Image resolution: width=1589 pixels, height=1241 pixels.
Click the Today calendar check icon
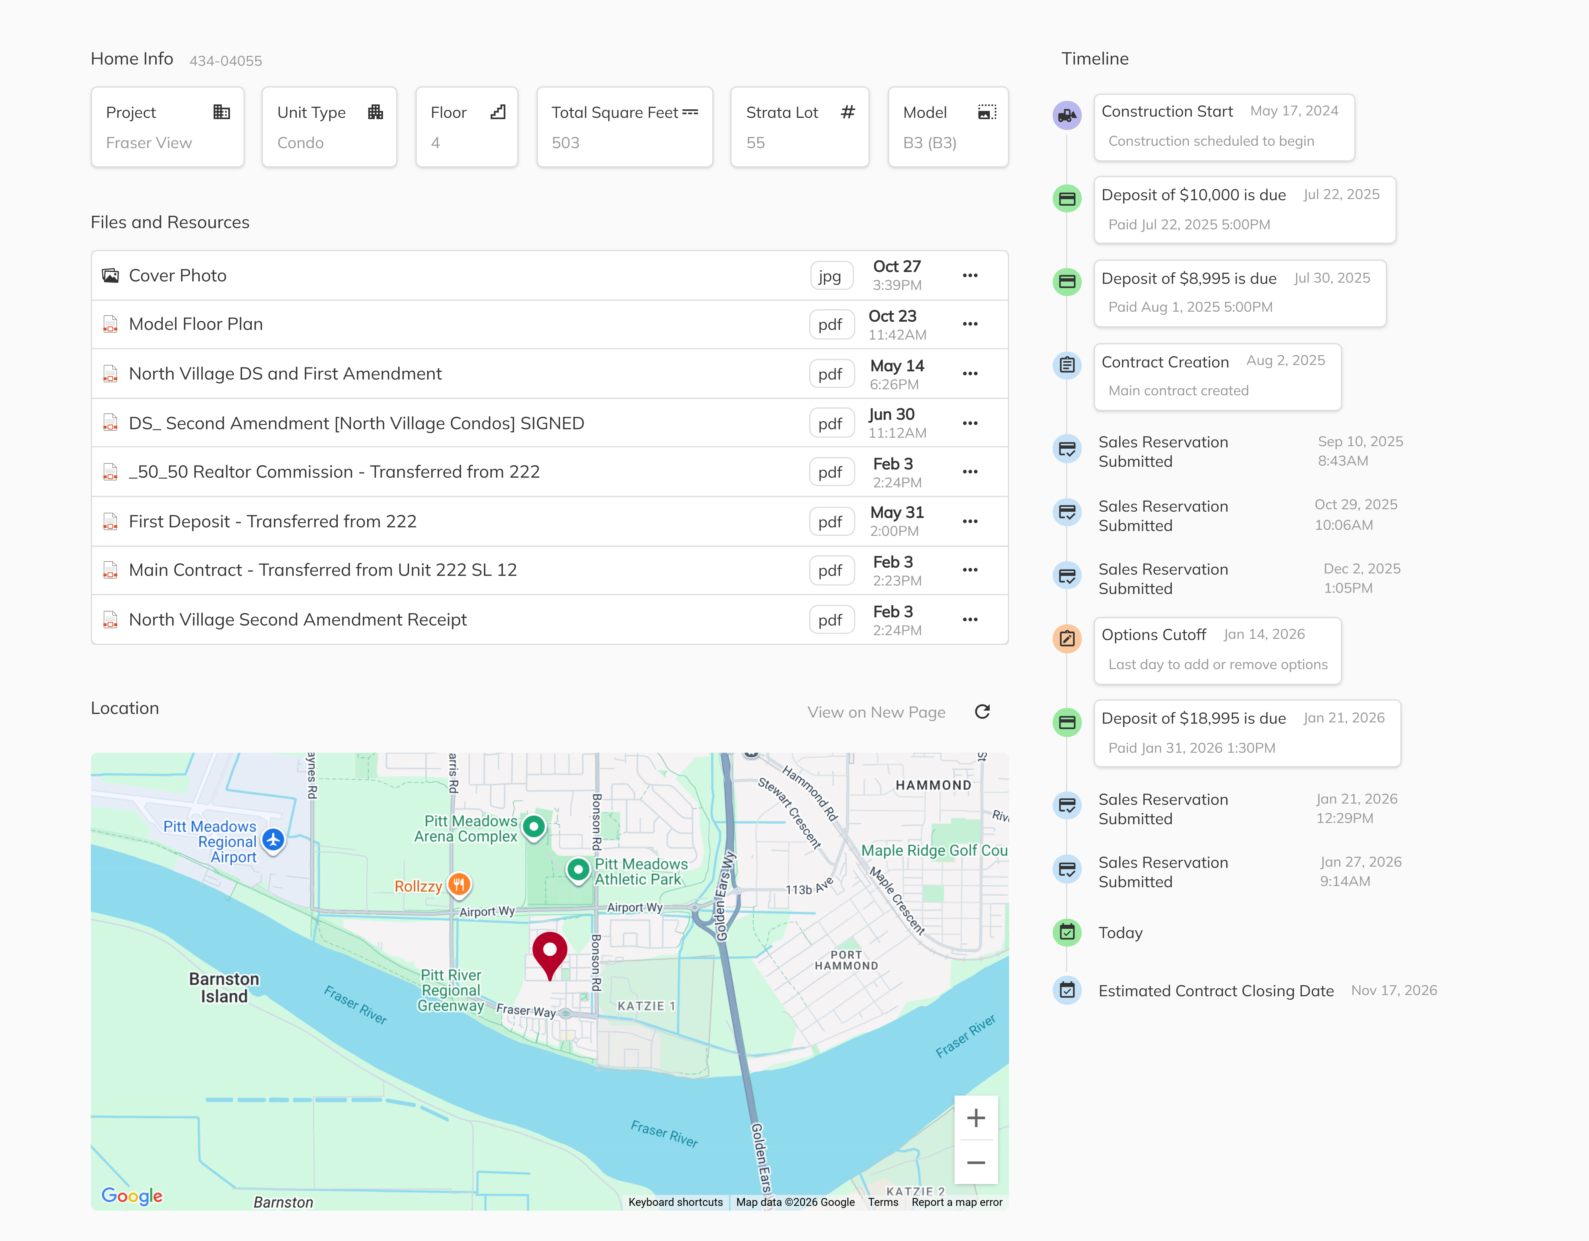click(x=1067, y=932)
